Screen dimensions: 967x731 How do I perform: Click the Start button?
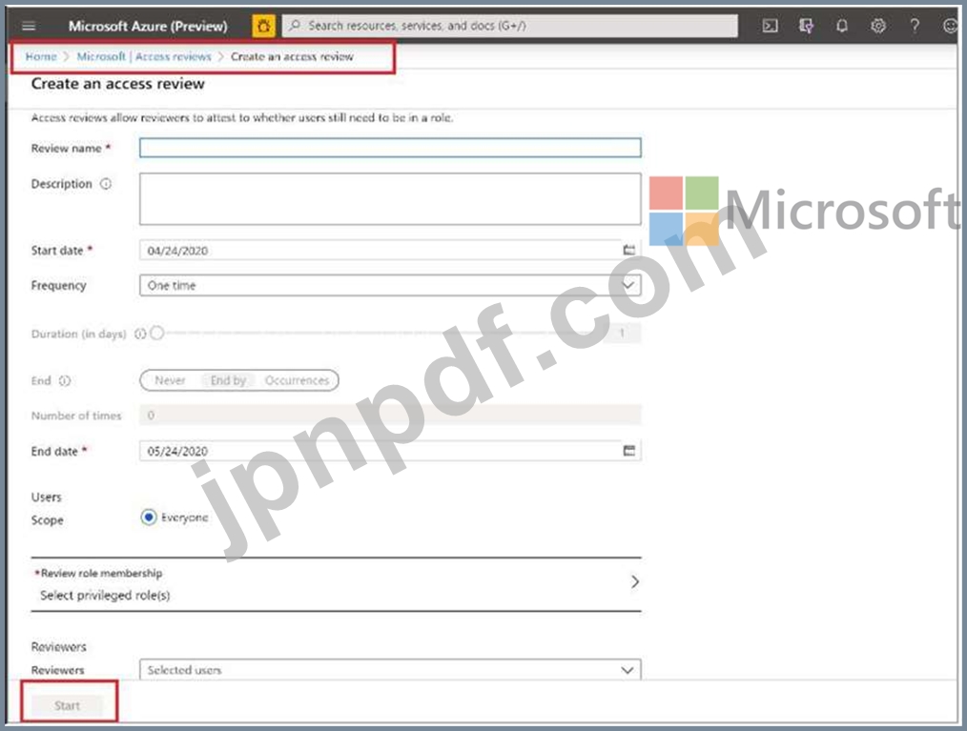[x=67, y=705]
